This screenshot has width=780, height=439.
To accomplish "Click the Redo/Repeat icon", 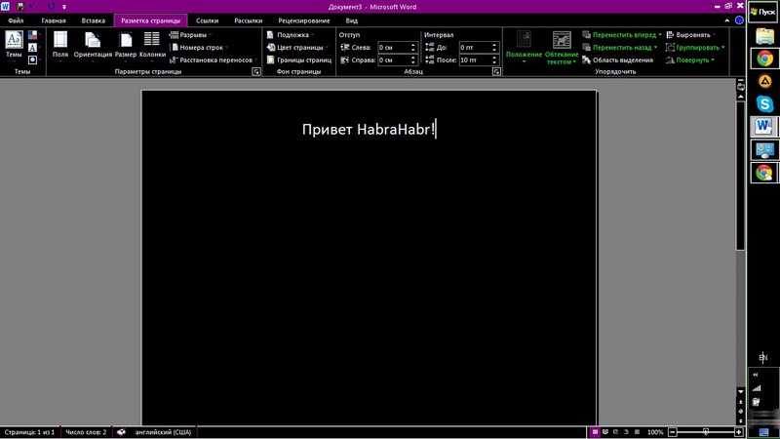I will coord(52,7).
